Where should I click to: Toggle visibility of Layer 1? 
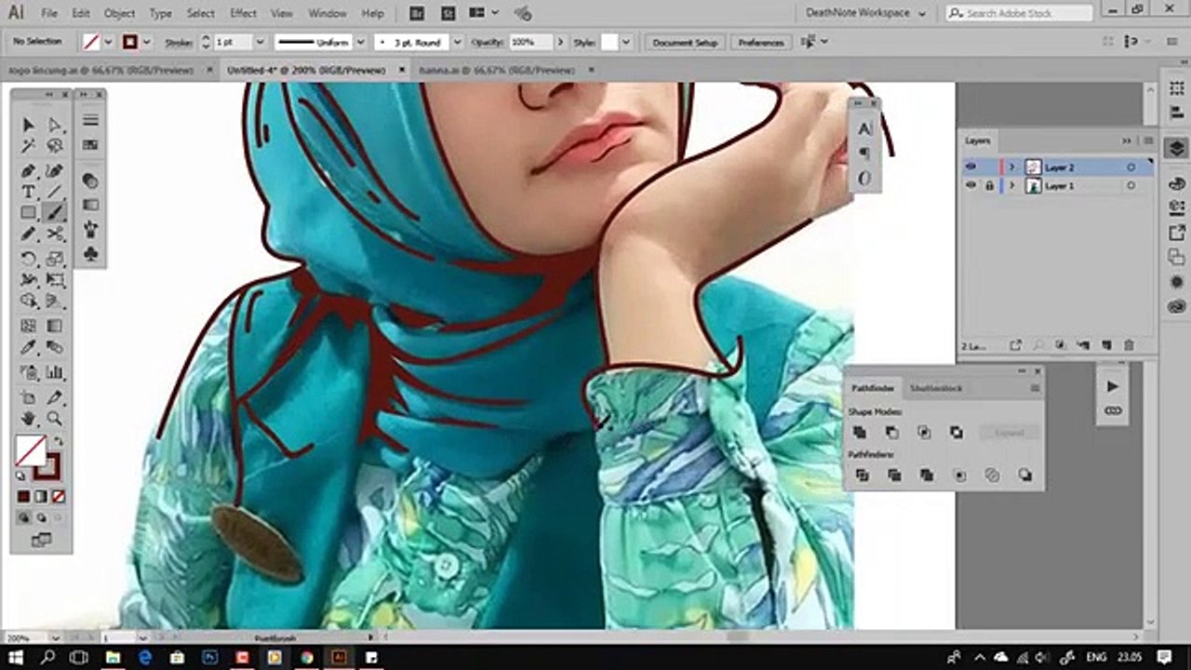pyautogui.click(x=970, y=186)
